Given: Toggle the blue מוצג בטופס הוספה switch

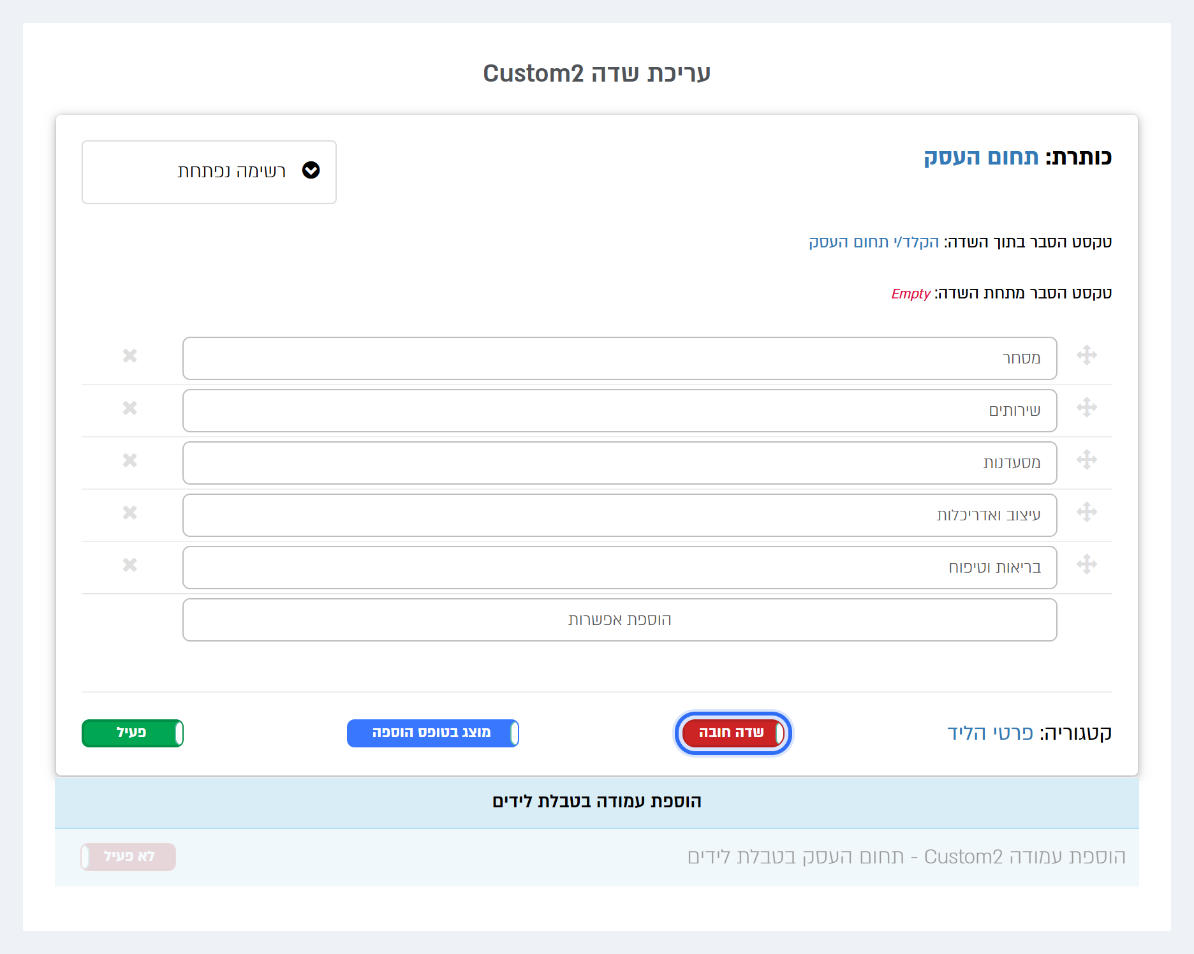Looking at the screenshot, I should click(433, 733).
